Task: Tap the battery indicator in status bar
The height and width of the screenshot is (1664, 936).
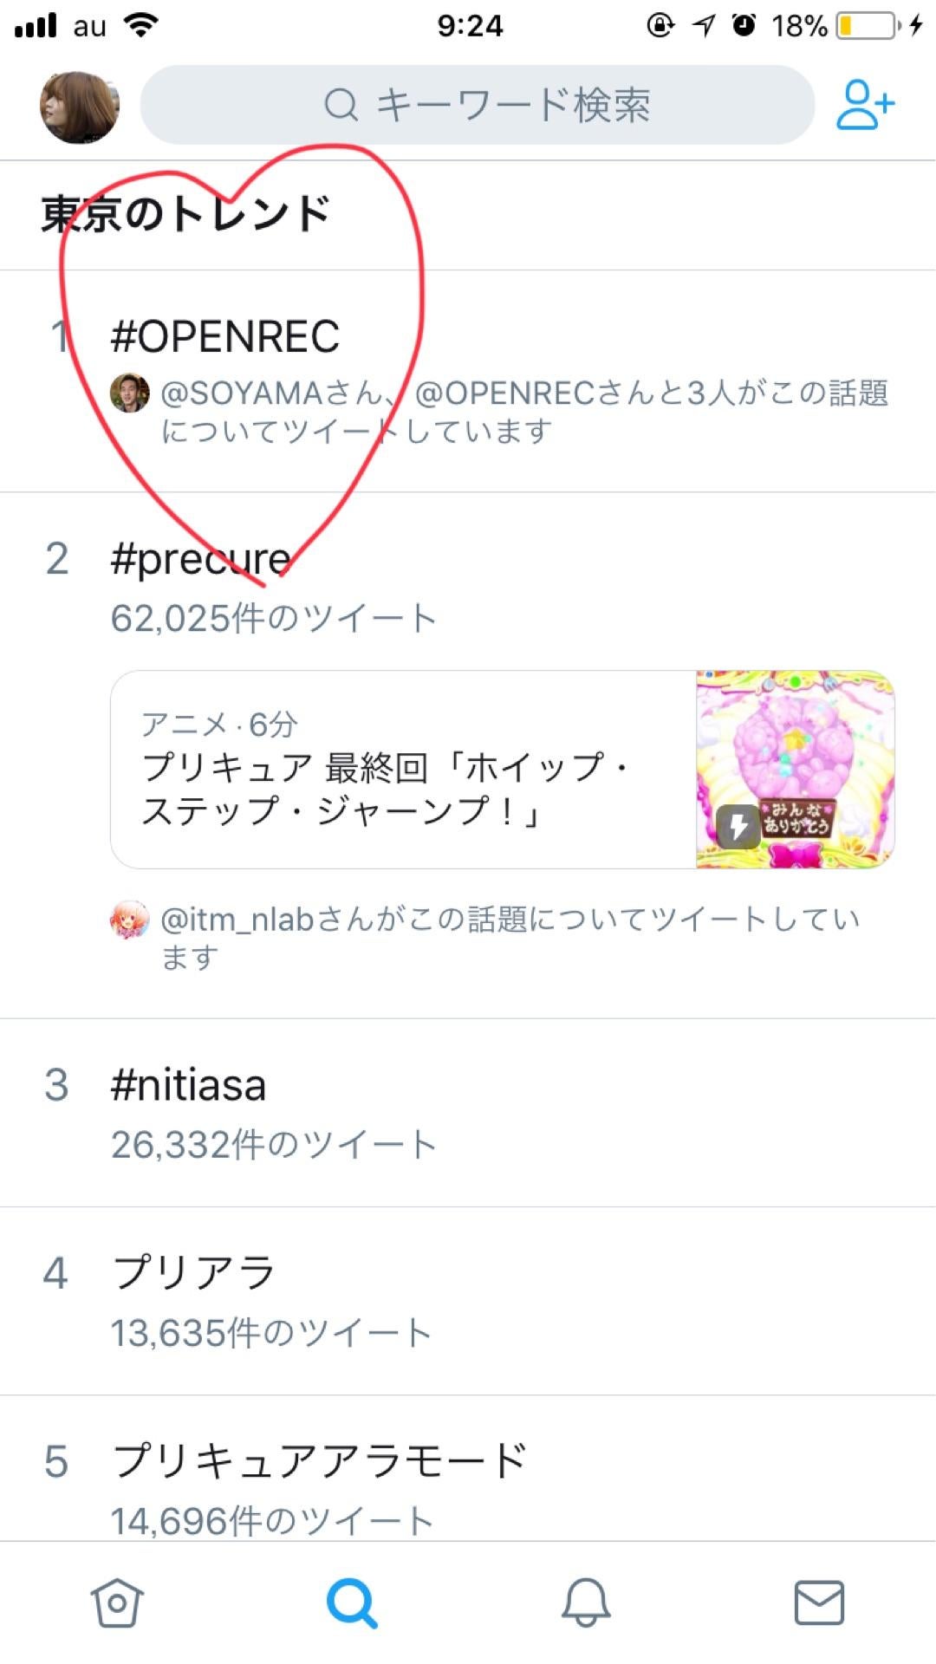Action: point(867,26)
